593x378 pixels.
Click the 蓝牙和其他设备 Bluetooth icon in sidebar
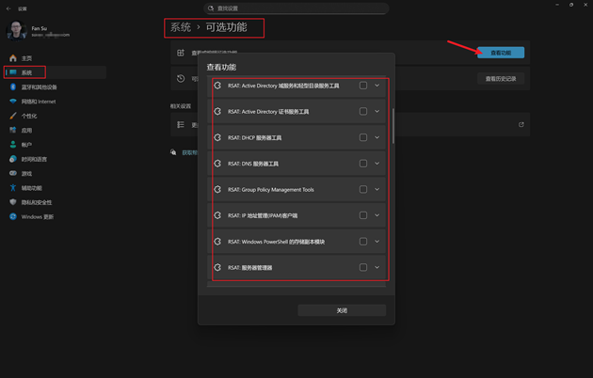[x=13, y=87]
